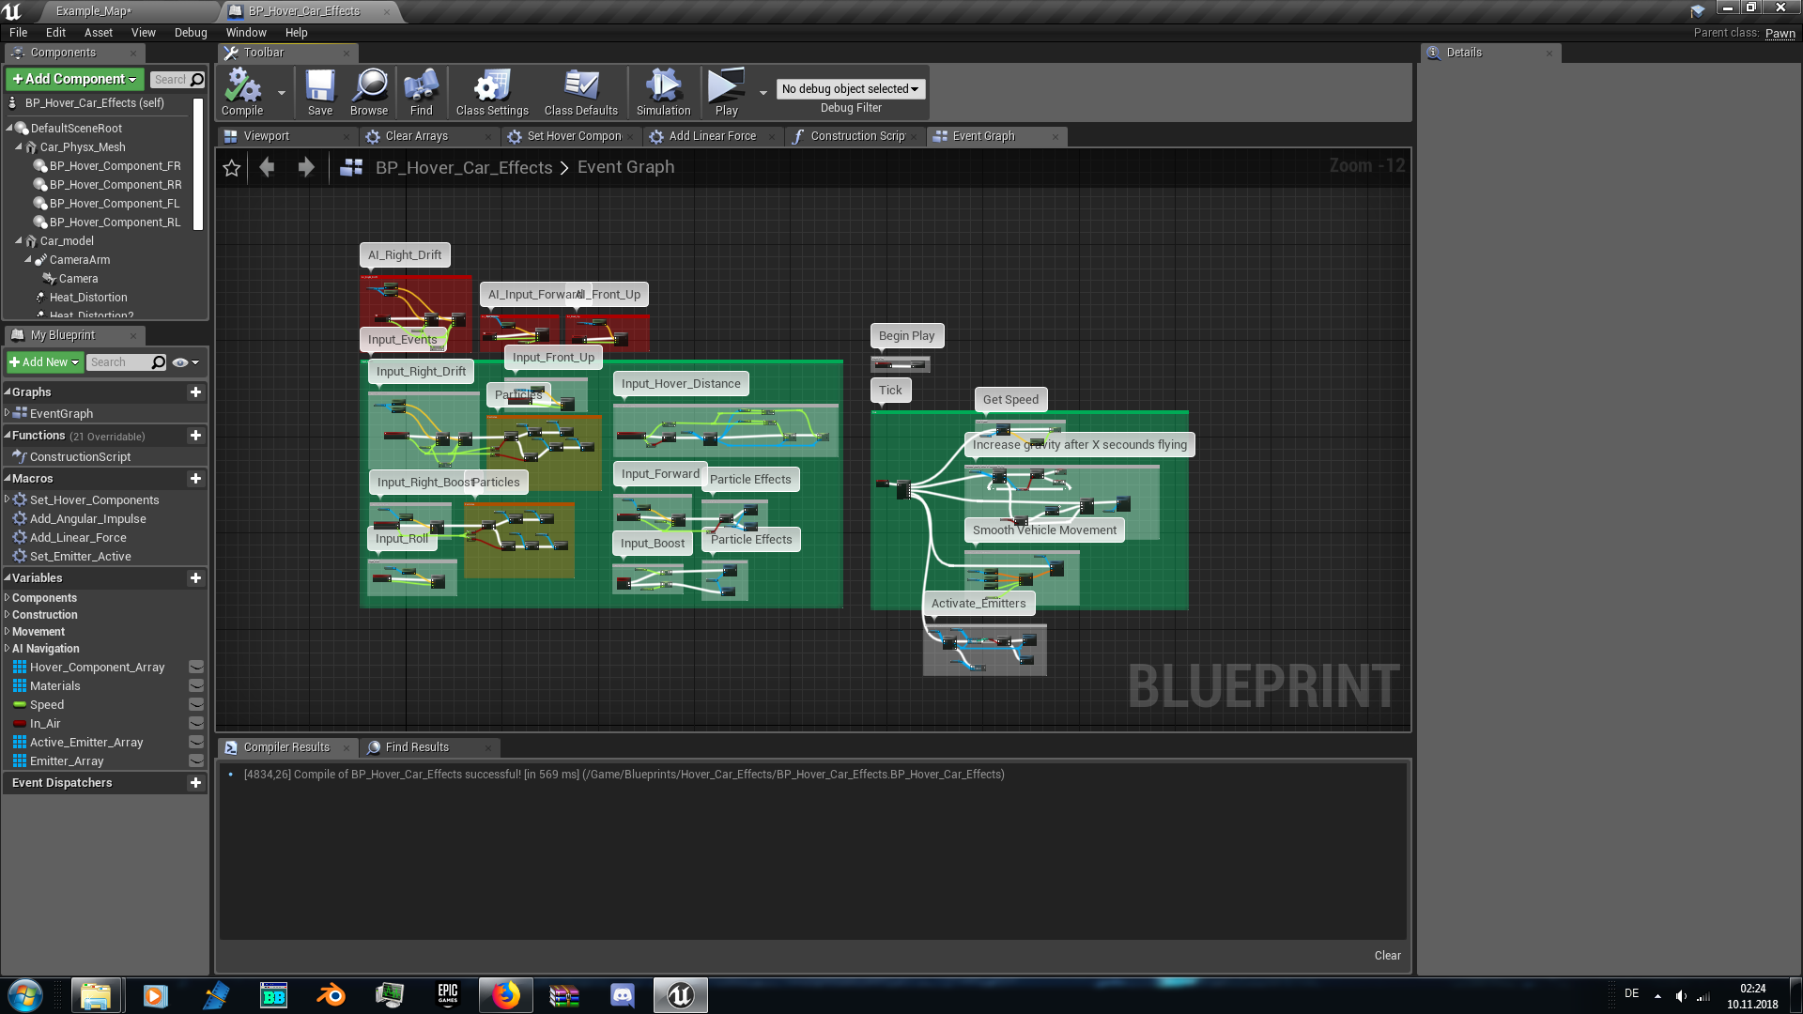Open Epic Games Launcher from taskbar

coord(448,995)
